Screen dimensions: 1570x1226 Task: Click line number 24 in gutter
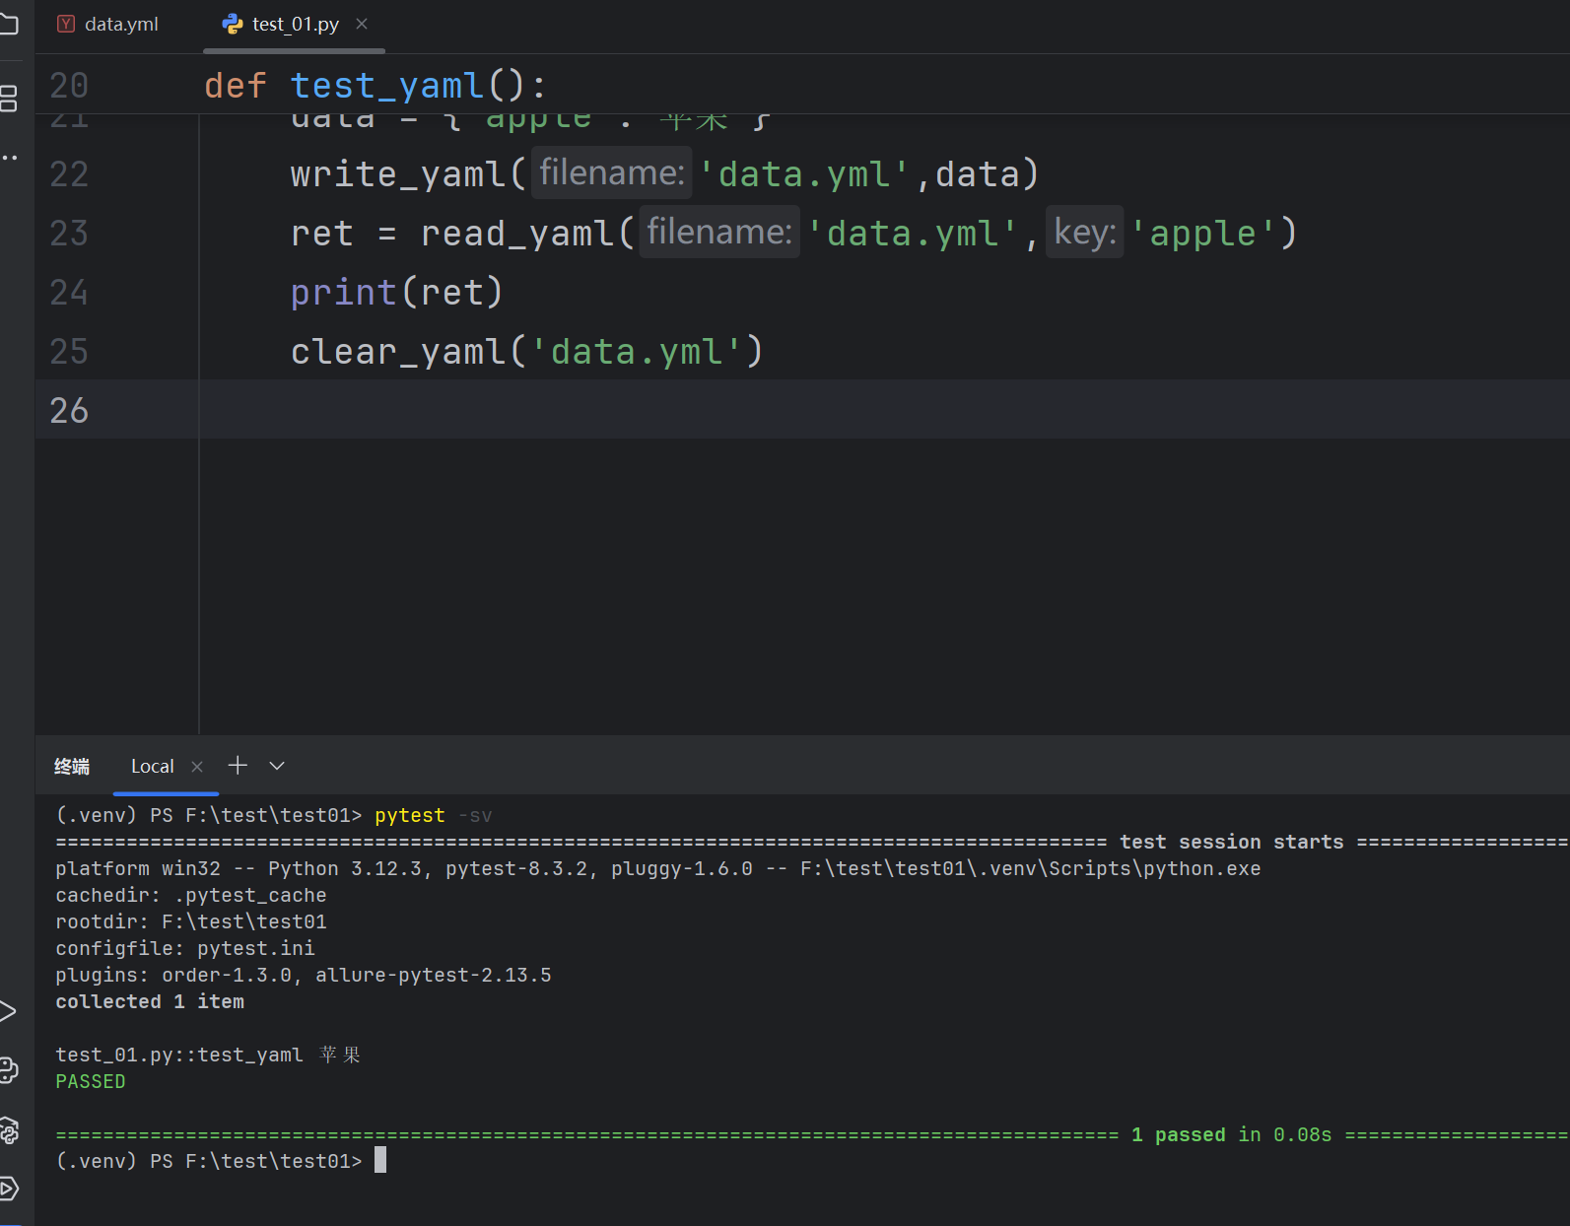pos(69,293)
